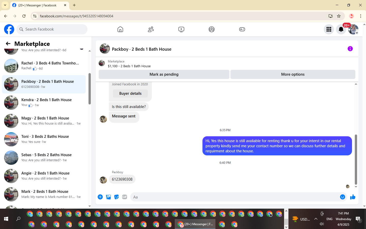366x229 pixels.
Task: Go to the Facebook Home feed icon
Action: (120, 29)
